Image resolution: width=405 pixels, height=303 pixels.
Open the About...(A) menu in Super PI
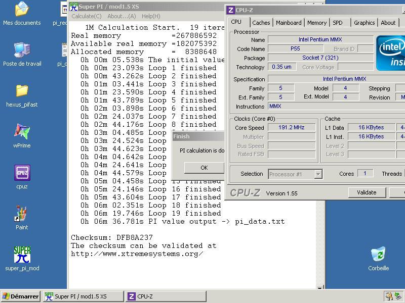tap(121, 16)
